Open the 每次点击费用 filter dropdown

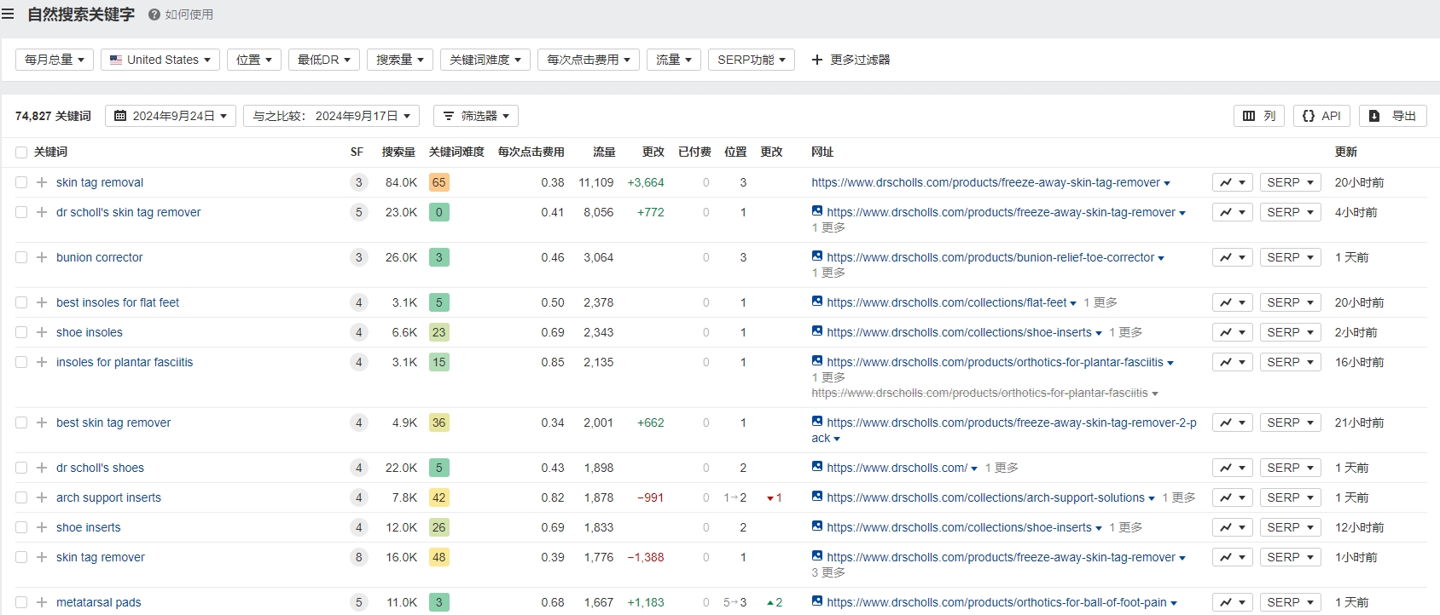click(589, 60)
